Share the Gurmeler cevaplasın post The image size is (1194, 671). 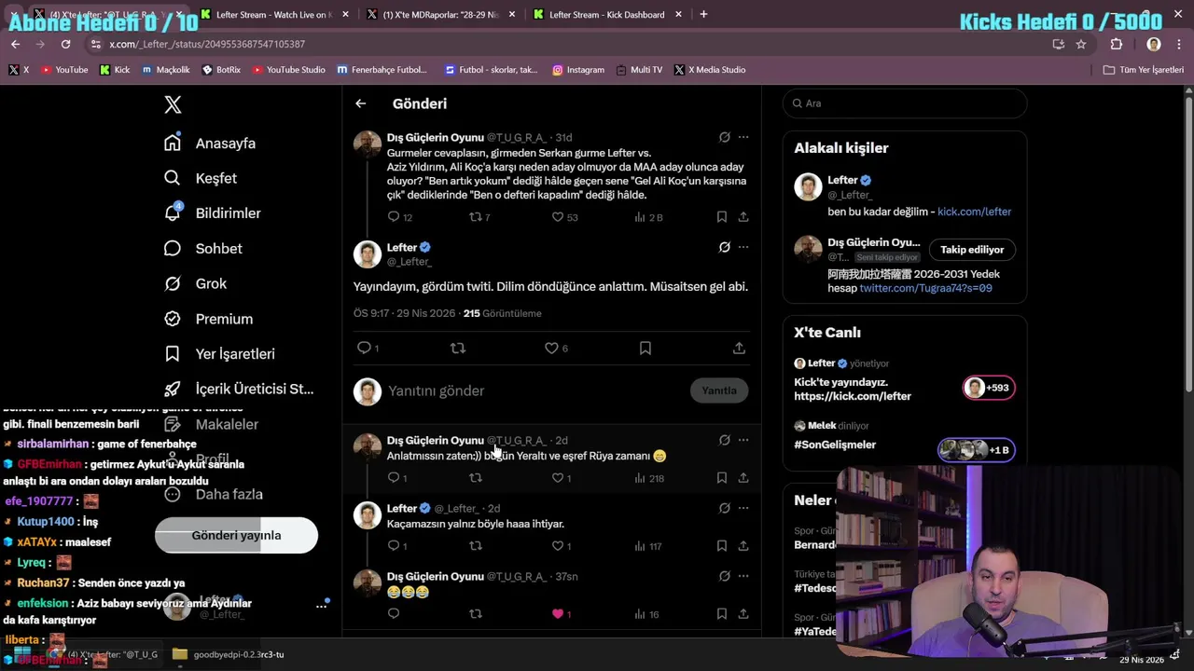(743, 217)
